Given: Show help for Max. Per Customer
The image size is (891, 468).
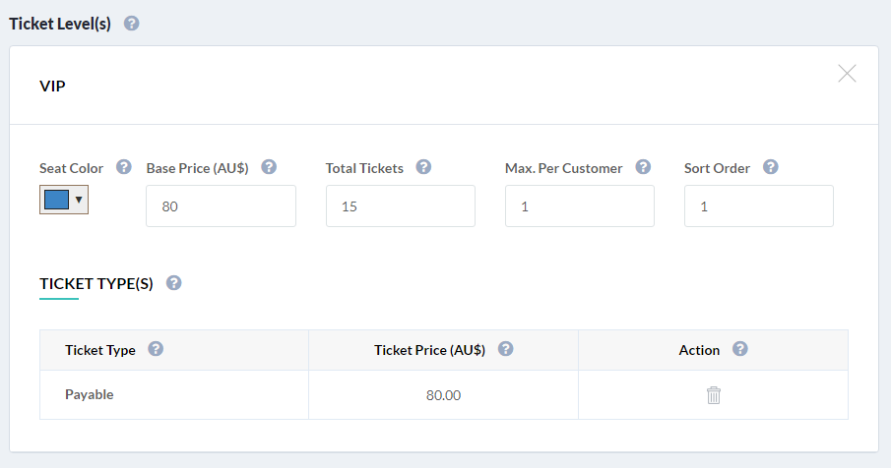Looking at the screenshot, I should click(643, 167).
